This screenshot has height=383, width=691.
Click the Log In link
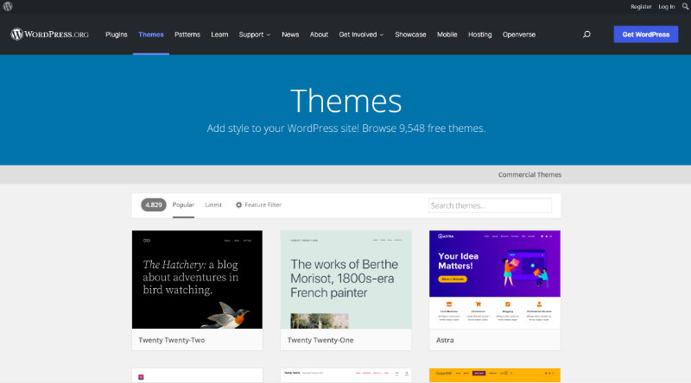point(667,6)
